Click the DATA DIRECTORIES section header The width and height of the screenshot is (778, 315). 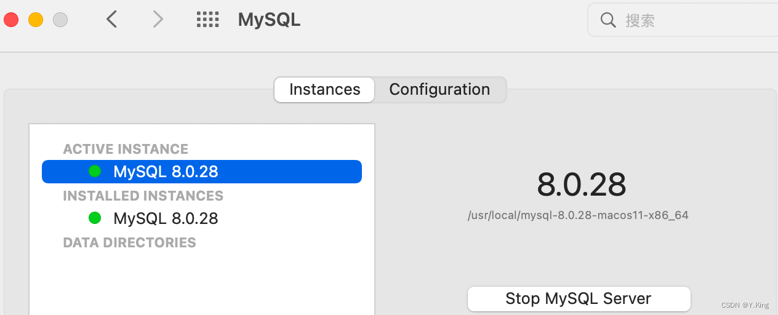(129, 242)
